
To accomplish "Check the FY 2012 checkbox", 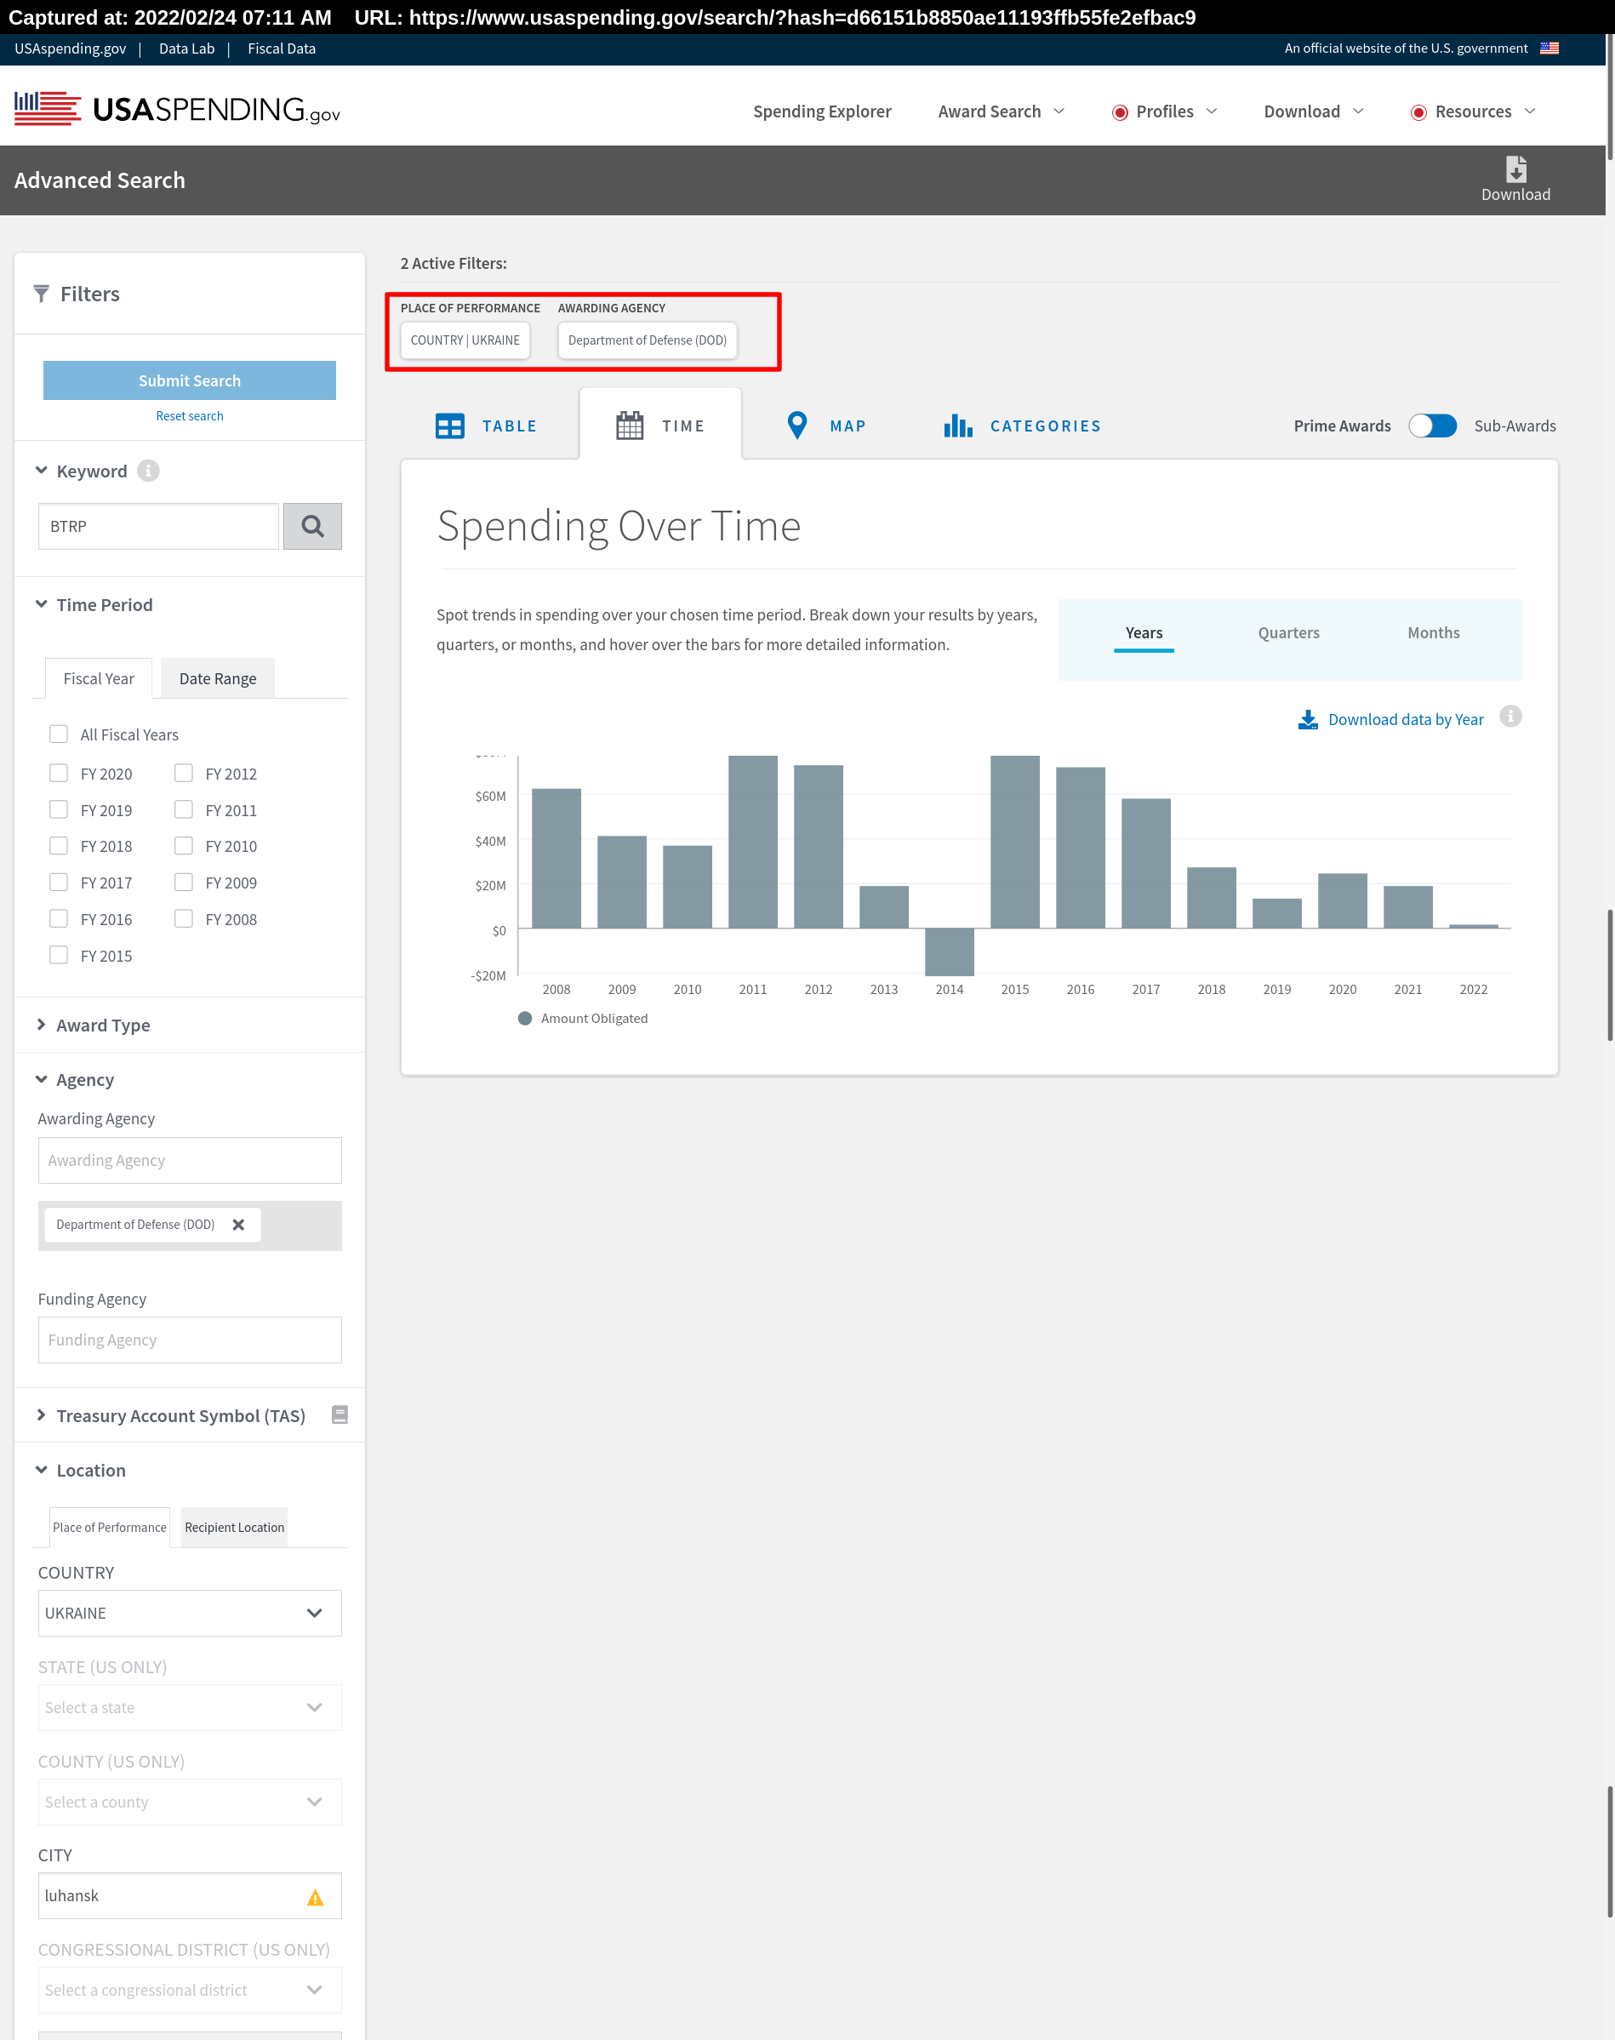I will (x=184, y=773).
